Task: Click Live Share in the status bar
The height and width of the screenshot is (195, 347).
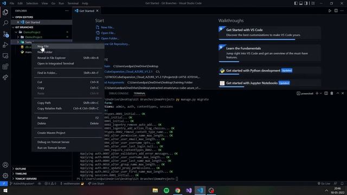Action: [96, 184]
